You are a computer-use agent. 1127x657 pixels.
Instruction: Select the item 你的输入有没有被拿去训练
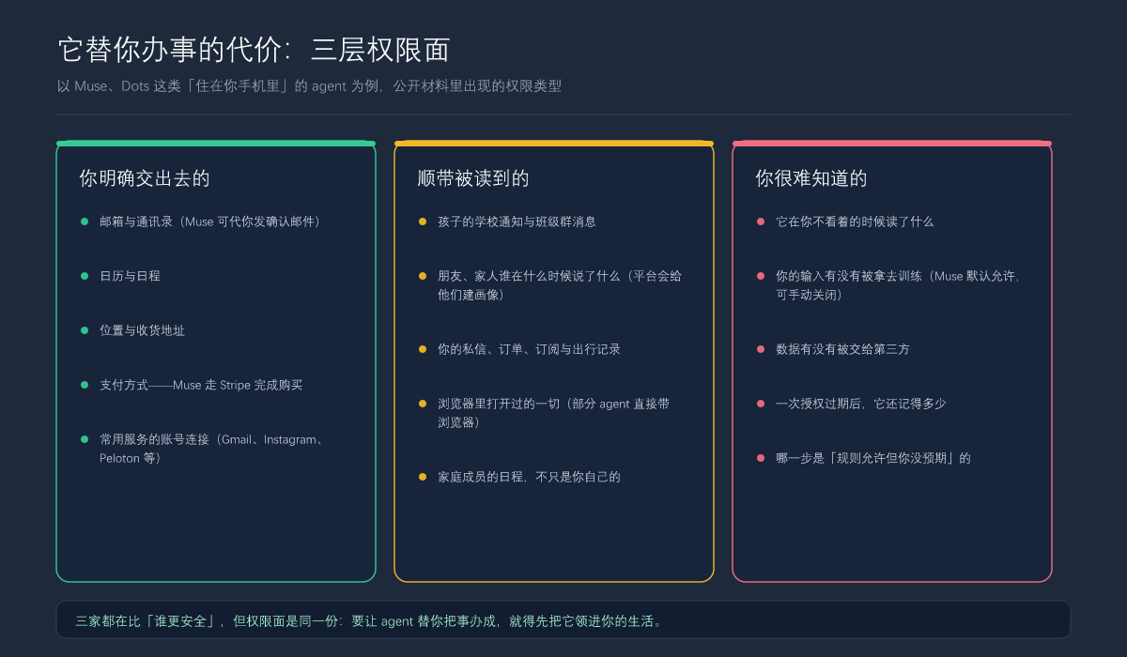[898, 285]
